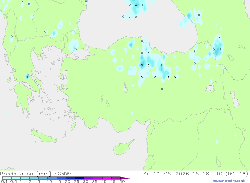Click the legend label "0.1"
Image resolution: width=250 pixels, height=183 pixels.
(4, 182)
